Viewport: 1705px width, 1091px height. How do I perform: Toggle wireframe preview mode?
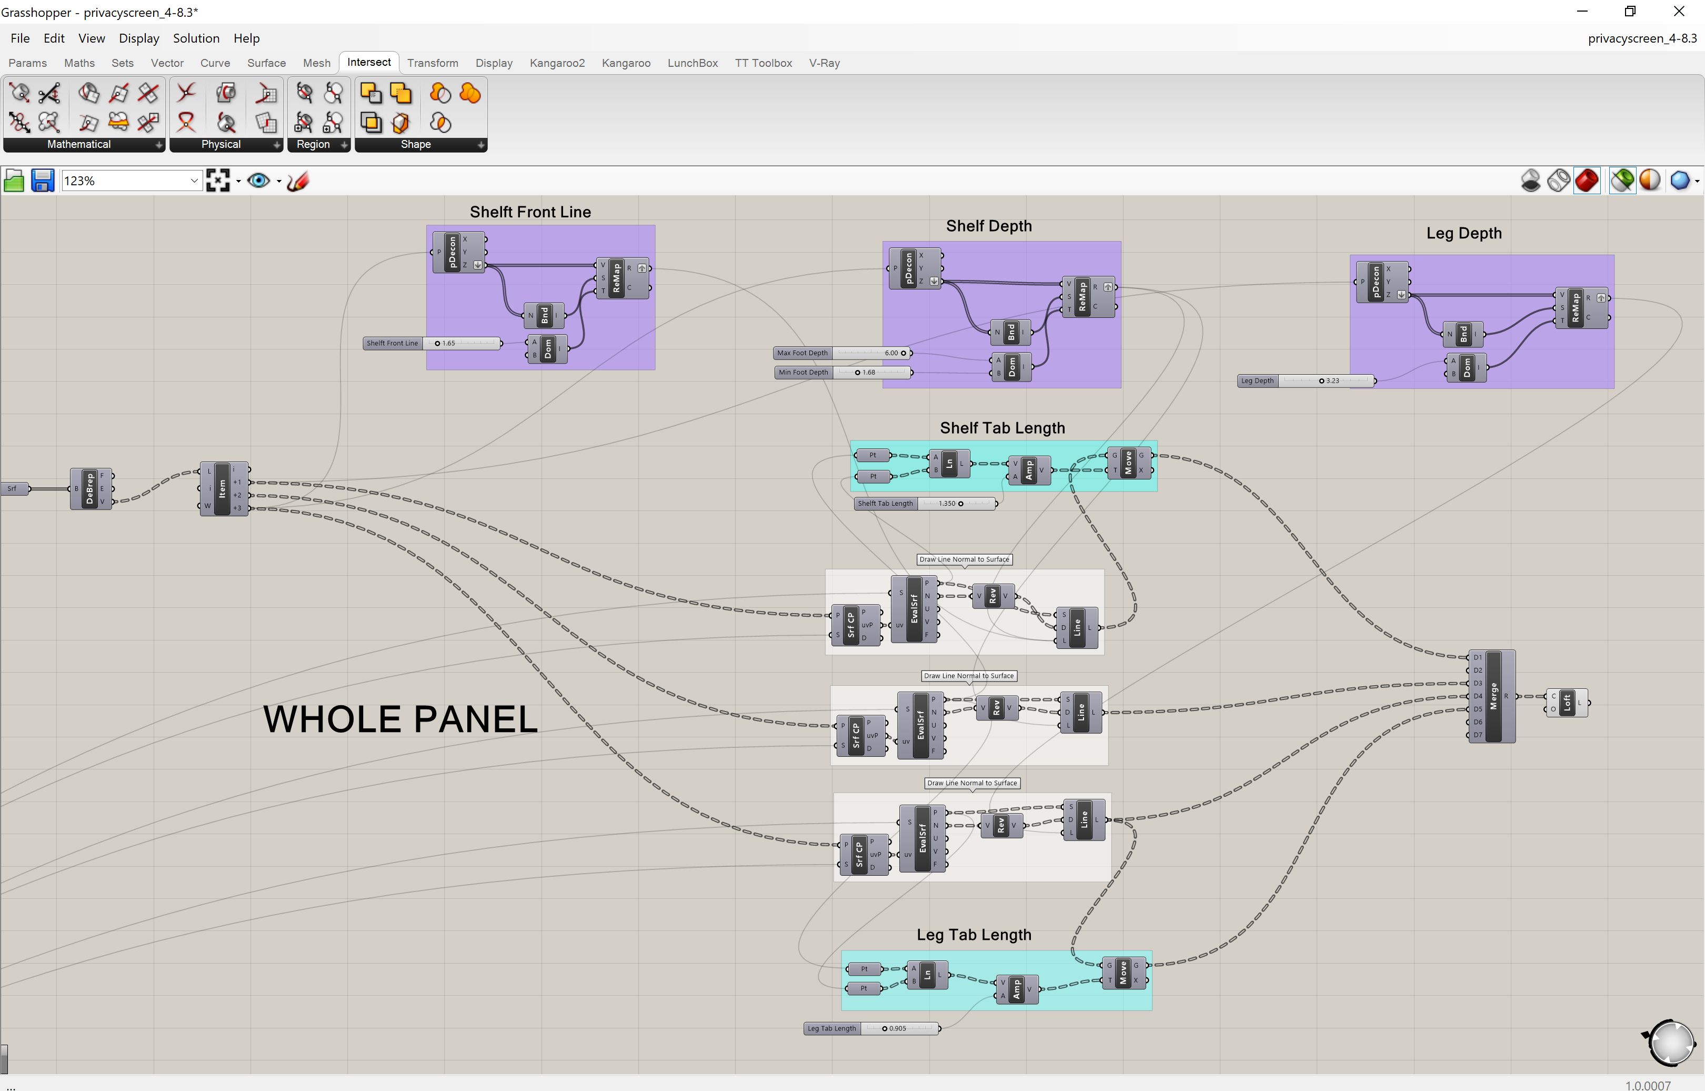(x=1558, y=181)
